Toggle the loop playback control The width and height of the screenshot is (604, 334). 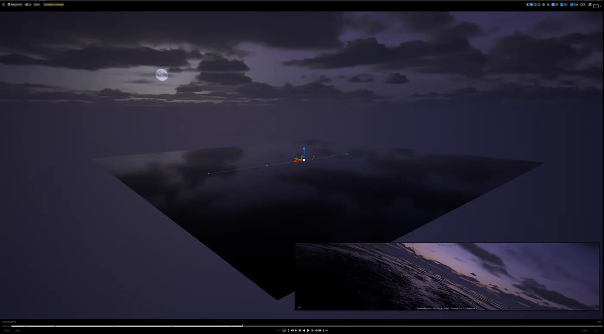[x=327, y=330]
